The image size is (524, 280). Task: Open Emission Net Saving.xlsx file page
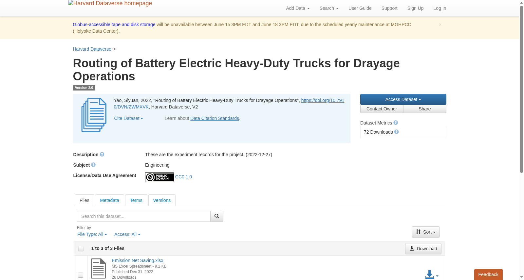[137, 260]
